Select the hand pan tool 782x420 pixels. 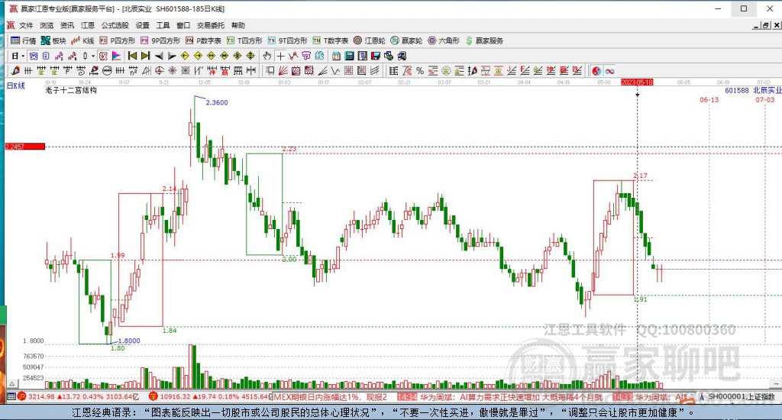click(x=267, y=56)
